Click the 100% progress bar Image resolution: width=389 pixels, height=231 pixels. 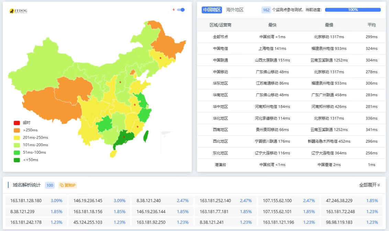[x=353, y=10]
